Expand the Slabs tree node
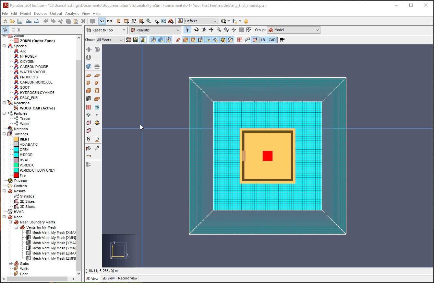The height and width of the screenshot is (283, 434). click(10, 264)
